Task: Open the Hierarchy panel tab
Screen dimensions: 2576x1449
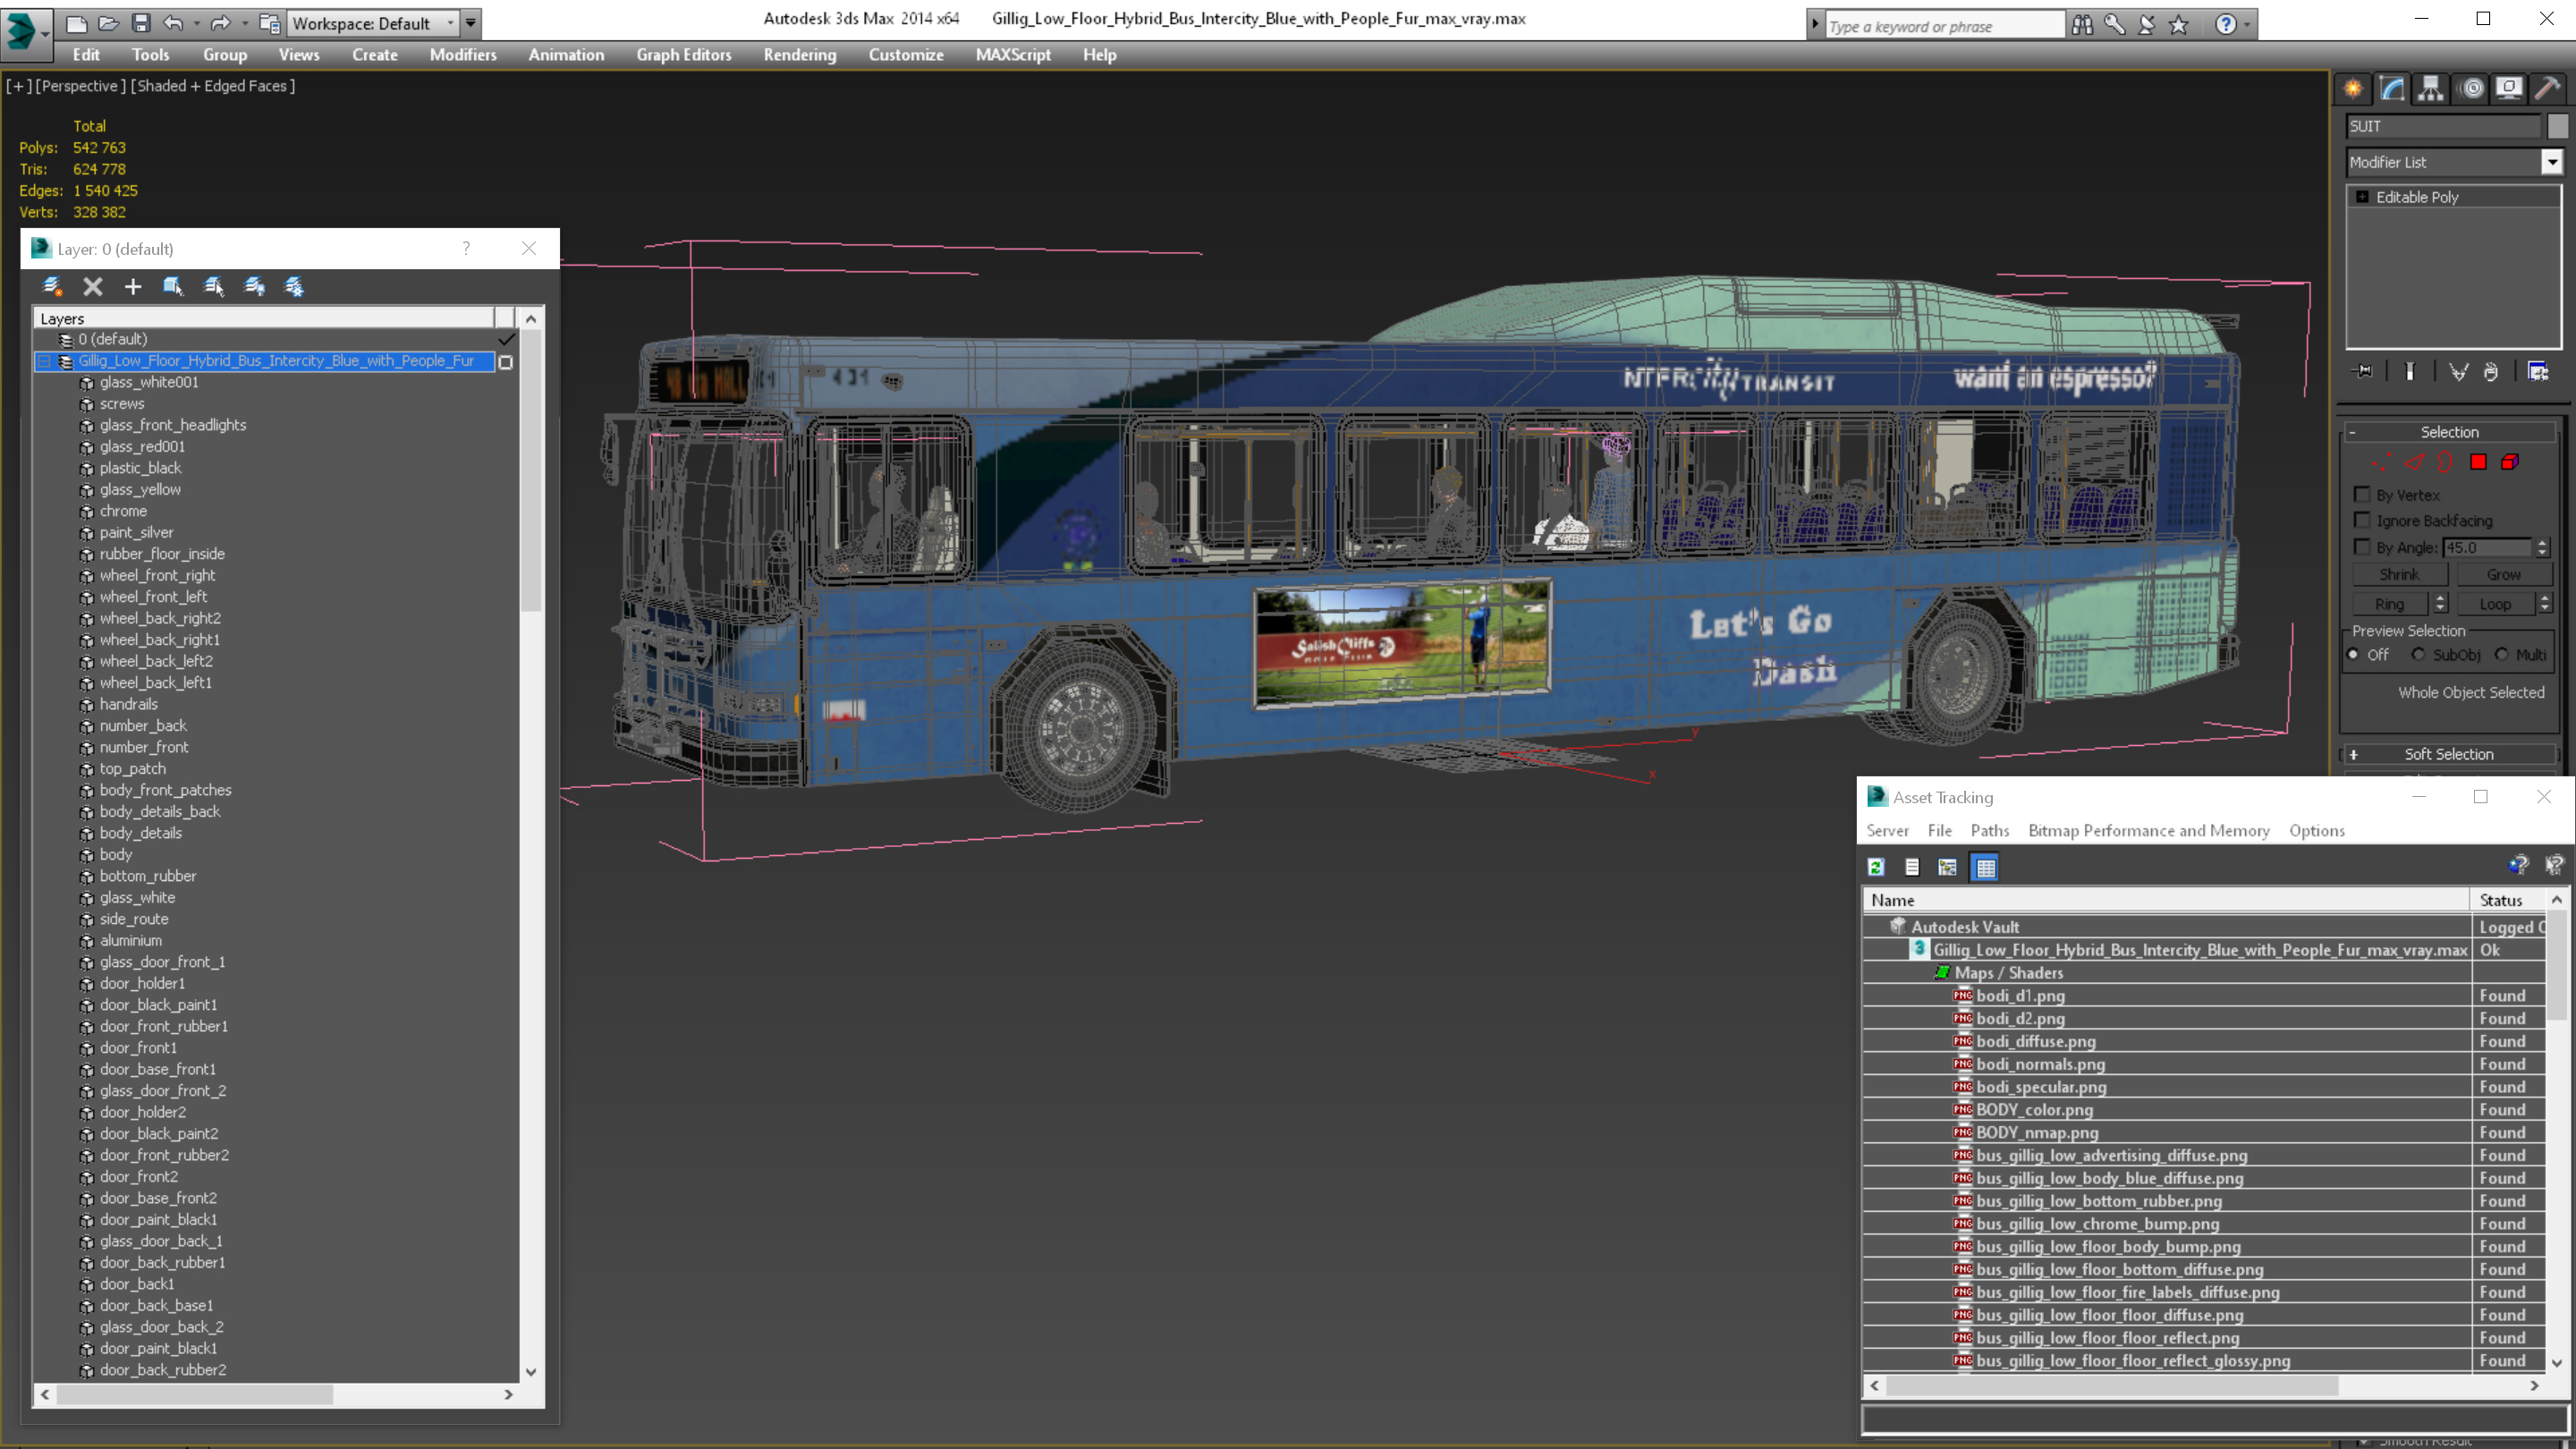Action: pos(2431,89)
